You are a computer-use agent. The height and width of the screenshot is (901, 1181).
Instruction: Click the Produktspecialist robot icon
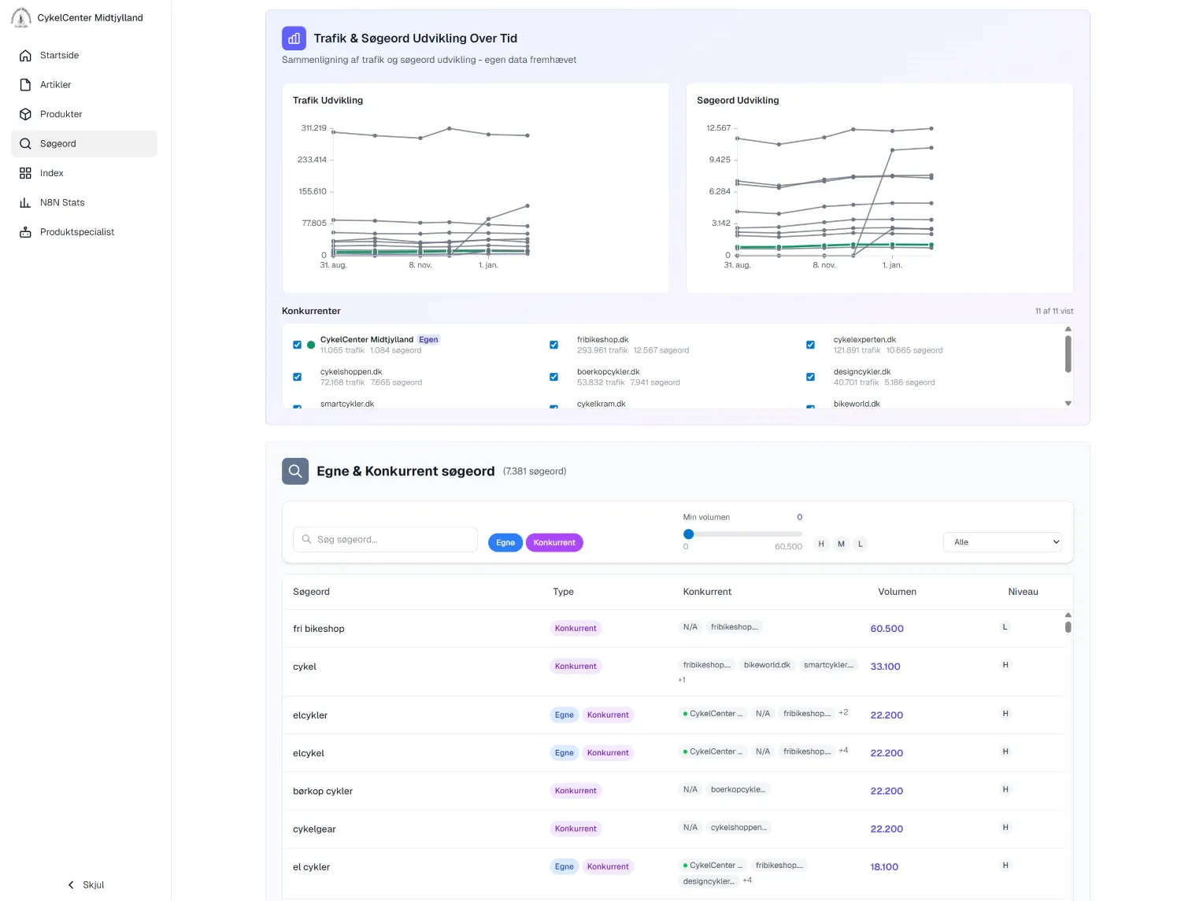pyautogui.click(x=25, y=232)
